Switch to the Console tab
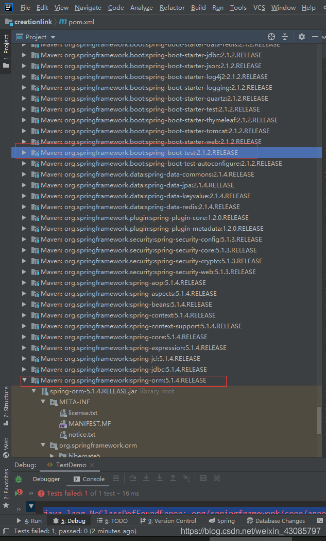 pyautogui.click(x=89, y=479)
